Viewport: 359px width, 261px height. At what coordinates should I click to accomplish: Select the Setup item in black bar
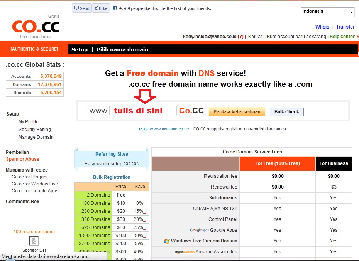click(80, 49)
